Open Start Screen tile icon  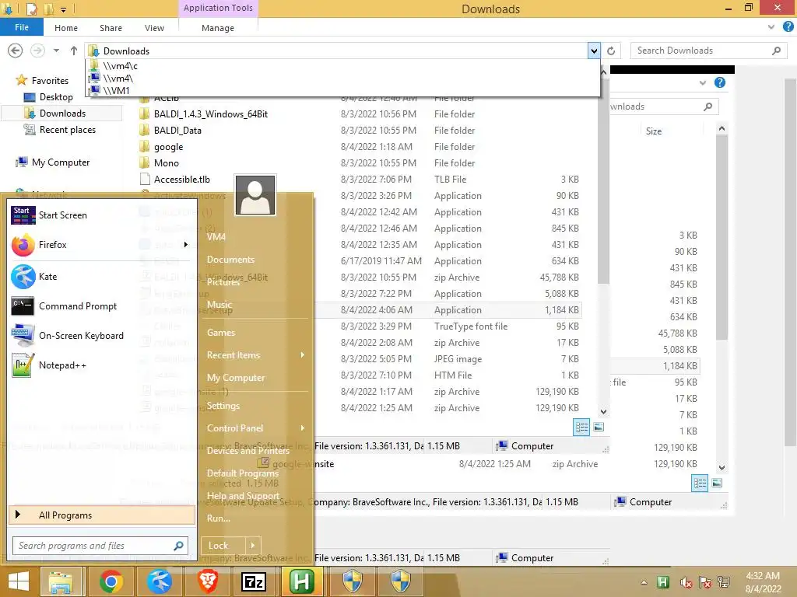(23, 215)
